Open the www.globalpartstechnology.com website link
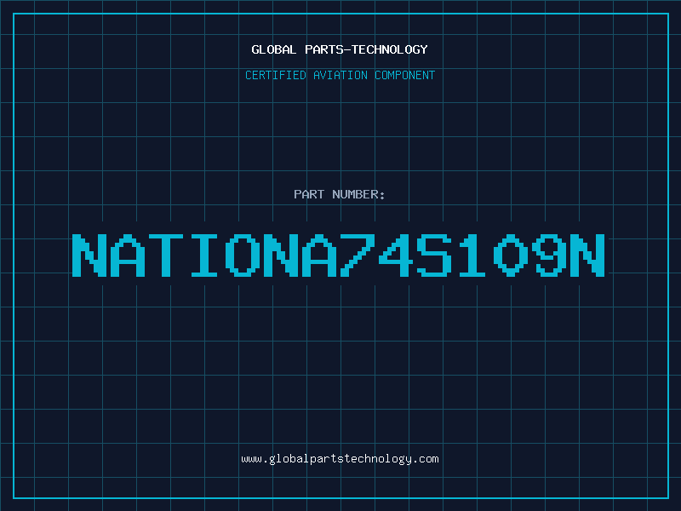The image size is (681, 511). pyautogui.click(x=340, y=459)
